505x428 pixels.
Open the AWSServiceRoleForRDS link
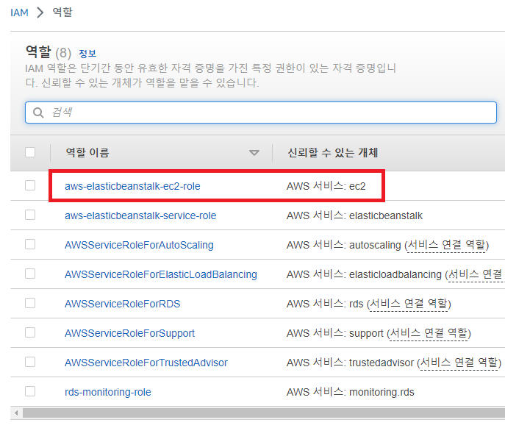122,304
